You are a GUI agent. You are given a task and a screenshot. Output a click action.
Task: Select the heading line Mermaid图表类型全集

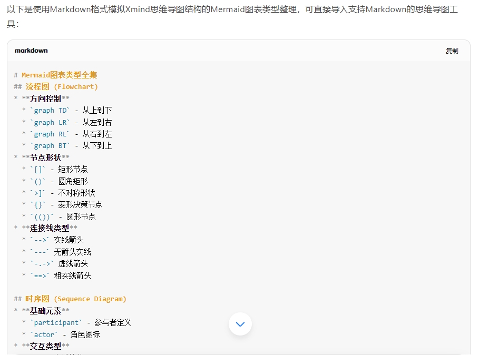coord(56,75)
